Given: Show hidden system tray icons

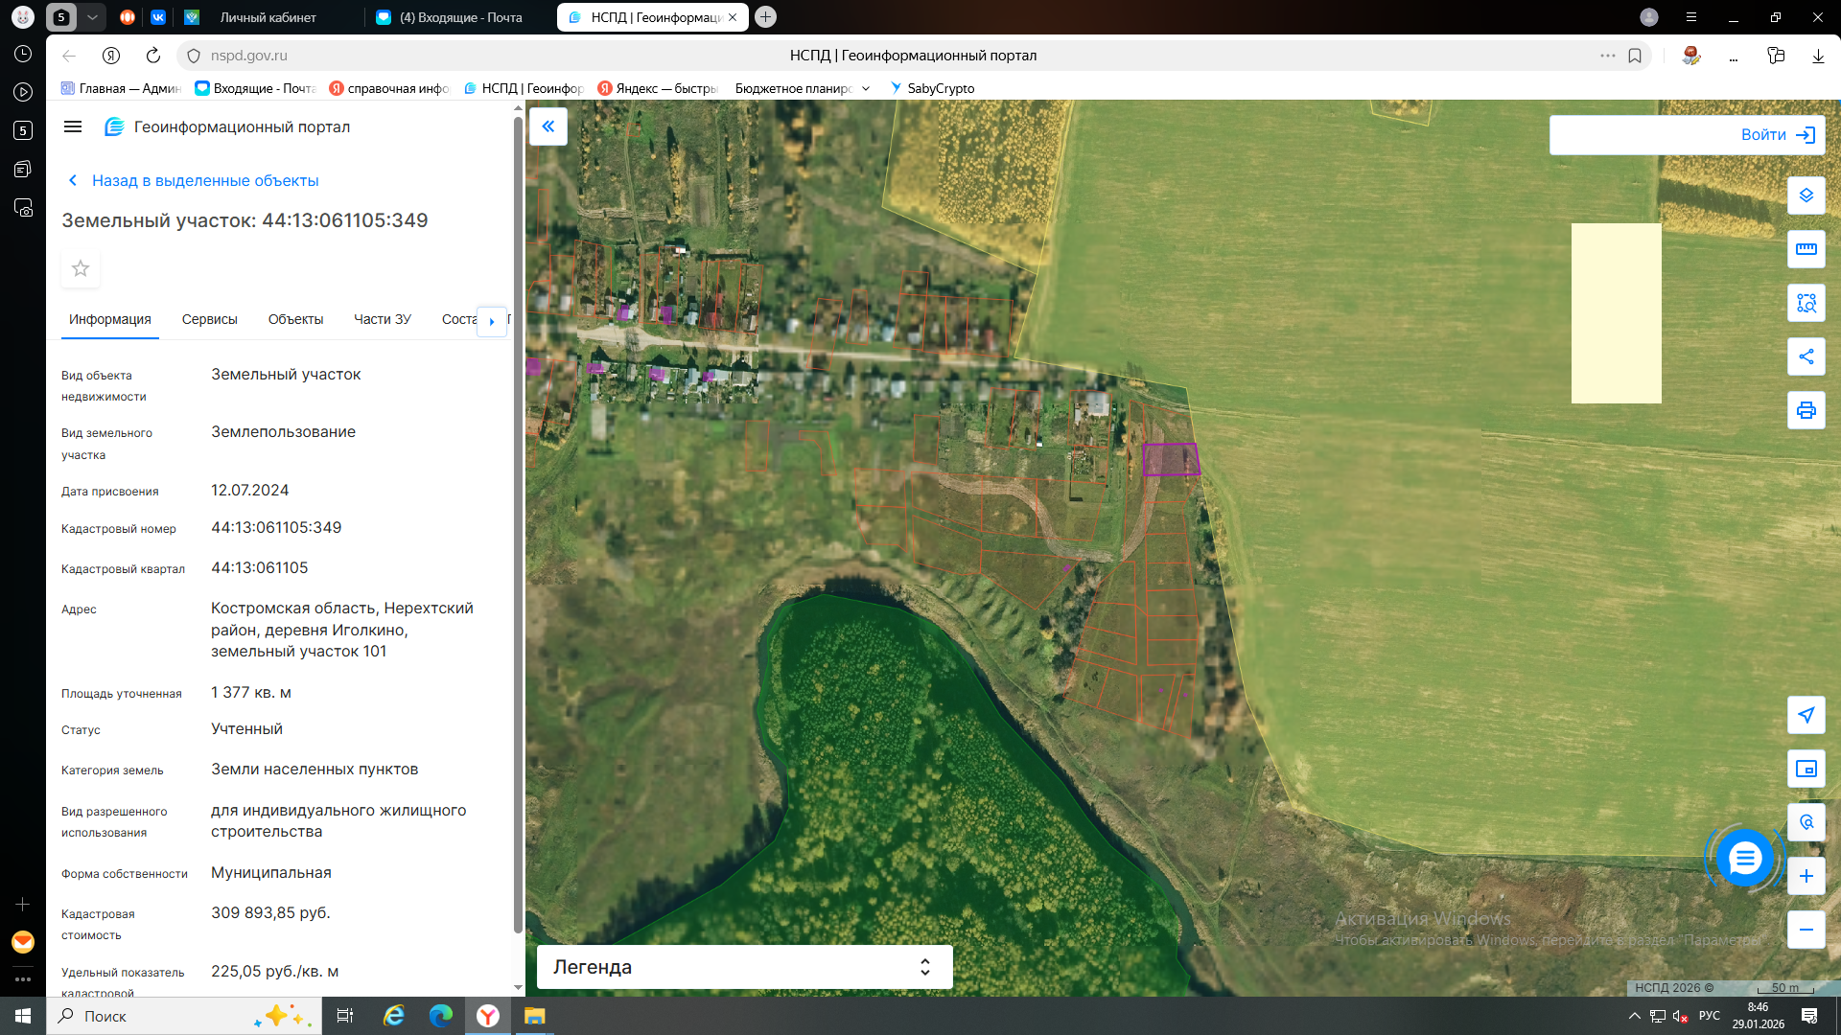Looking at the screenshot, I should click(1635, 1016).
